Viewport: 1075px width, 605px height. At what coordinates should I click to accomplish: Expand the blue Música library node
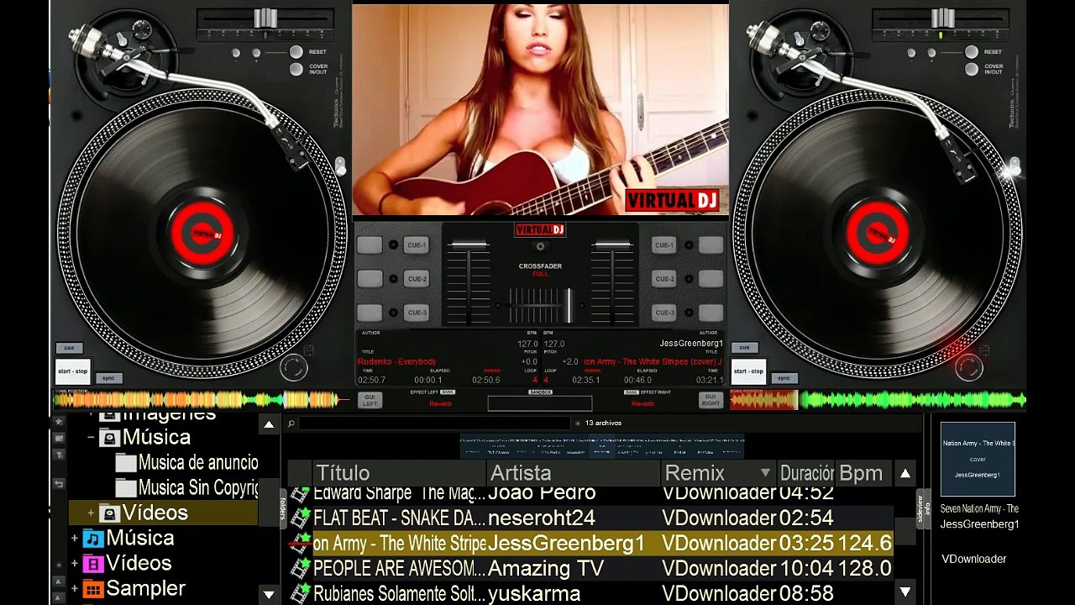click(x=75, y=539)
